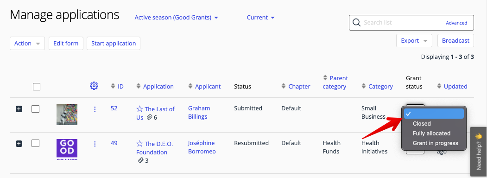
Task: Sort by ID using the sort arrows
Action: 113,86
